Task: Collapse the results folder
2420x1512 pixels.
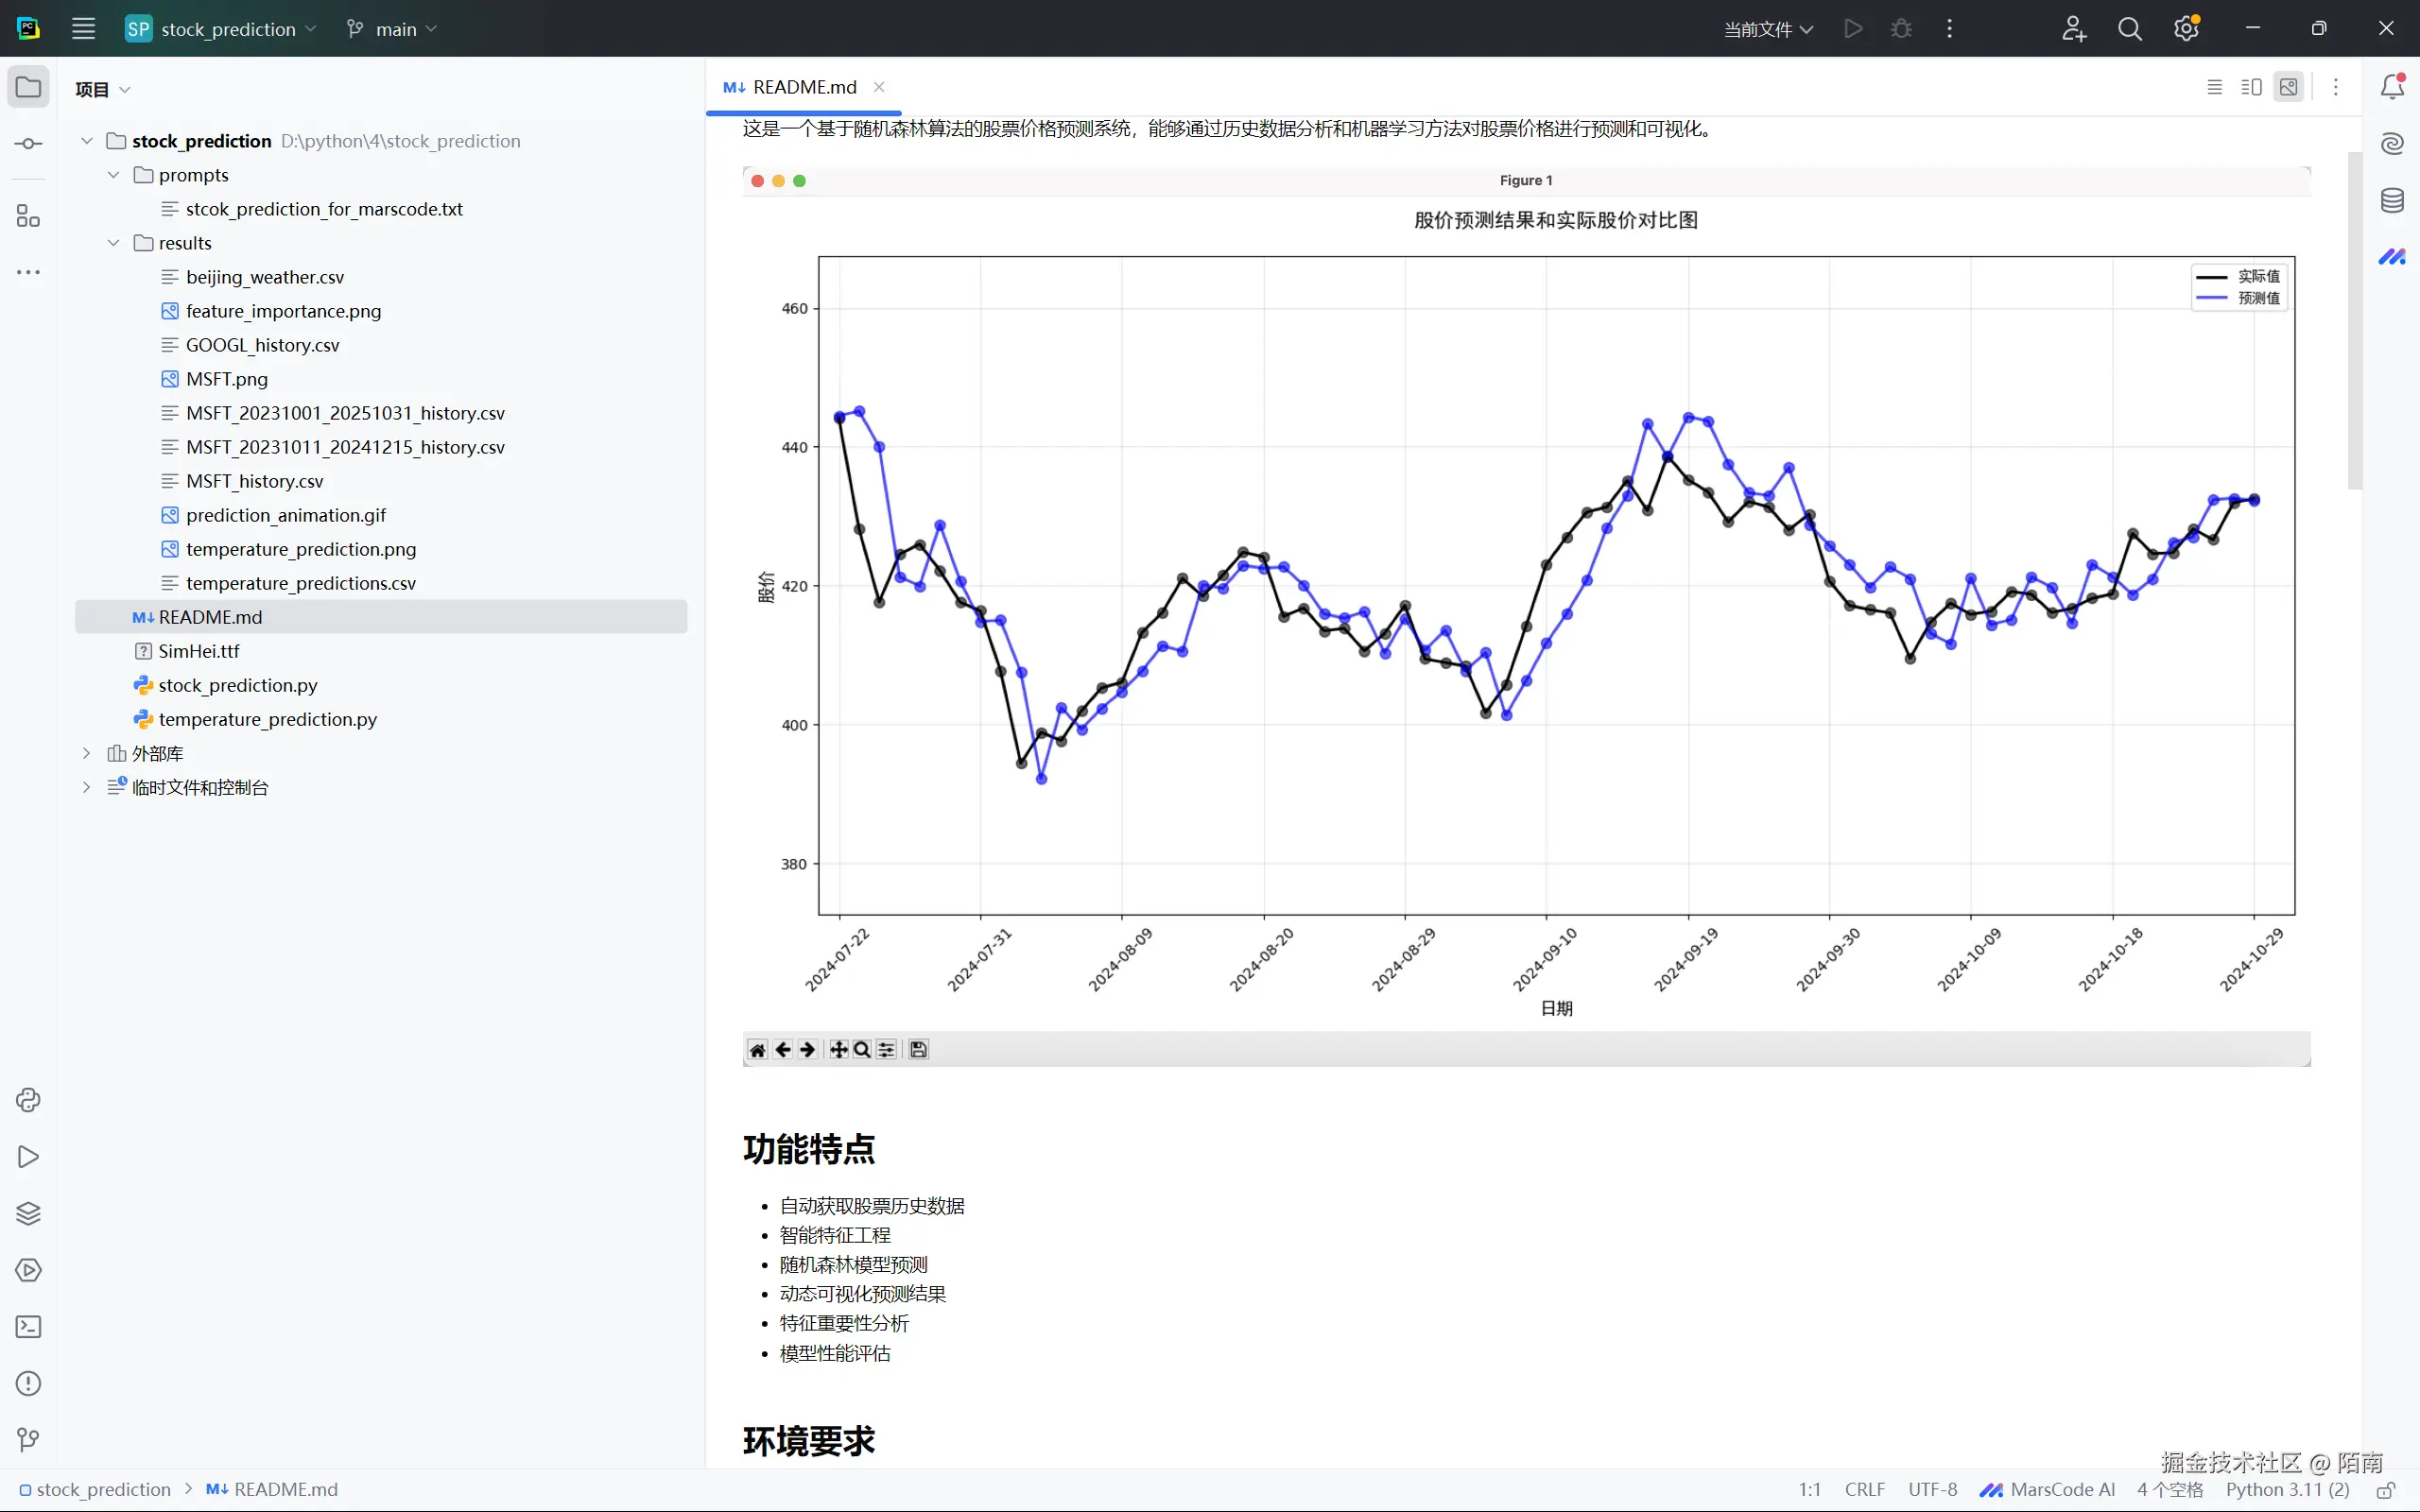Action: point(113,242)
